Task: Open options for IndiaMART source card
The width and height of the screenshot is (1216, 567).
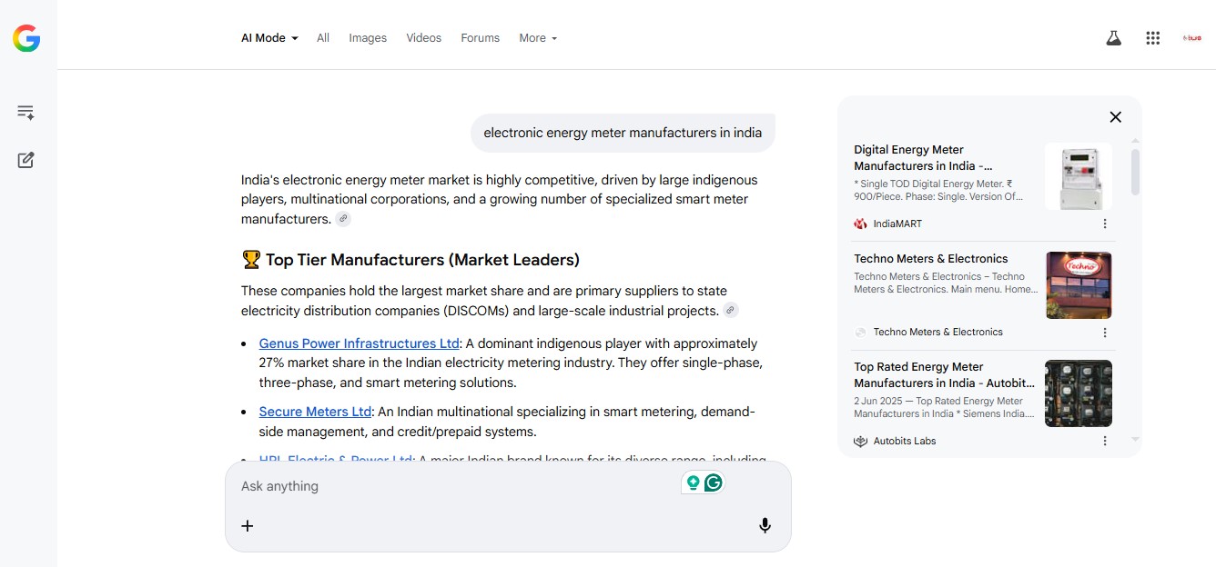Action: 1105,224
